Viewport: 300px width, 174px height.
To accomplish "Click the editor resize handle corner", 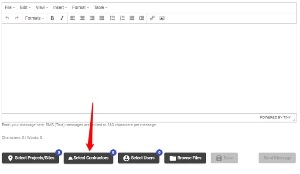I will 294,120.
